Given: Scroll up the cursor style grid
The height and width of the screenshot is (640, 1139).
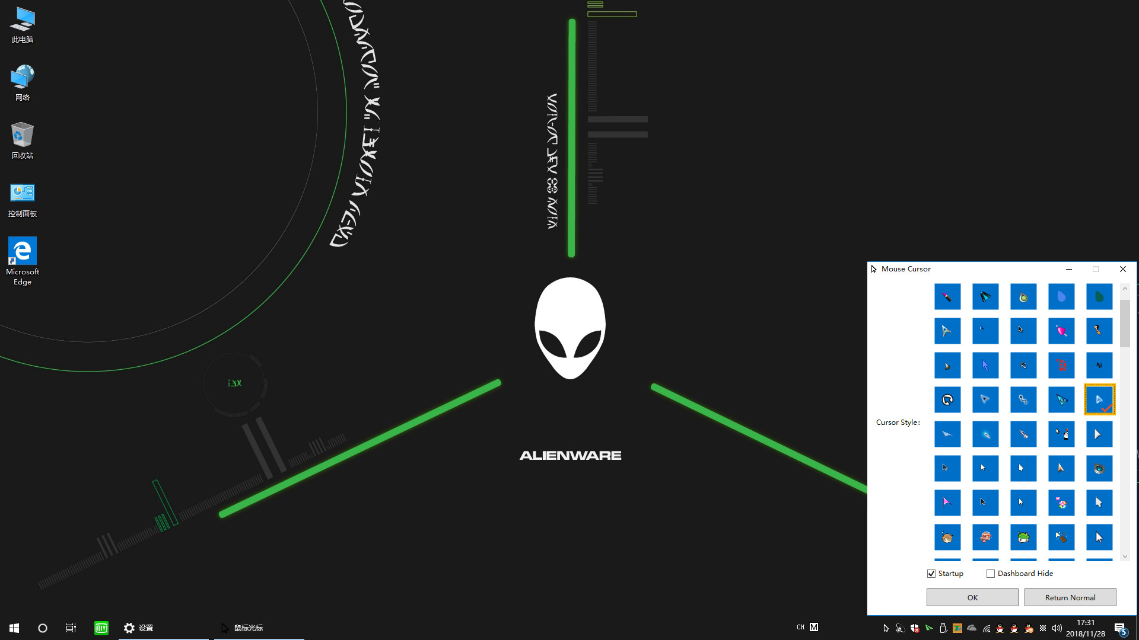Looking at the screenshot, I should (x=1125, y=289).
